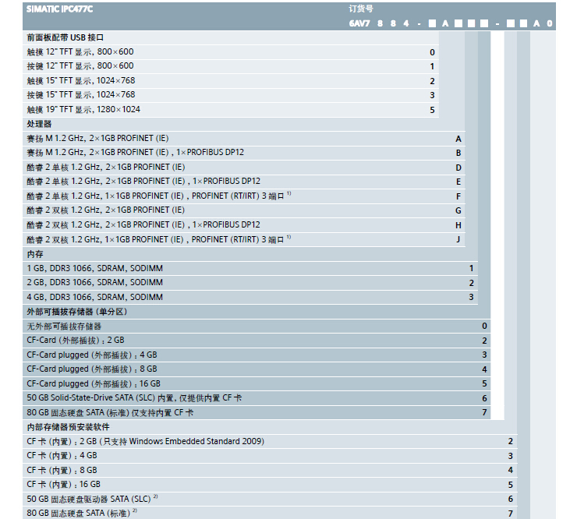Select the 1 GB DDR3 1066 memory row
This screenshot has width=577, height=519.
coord(95,268)
